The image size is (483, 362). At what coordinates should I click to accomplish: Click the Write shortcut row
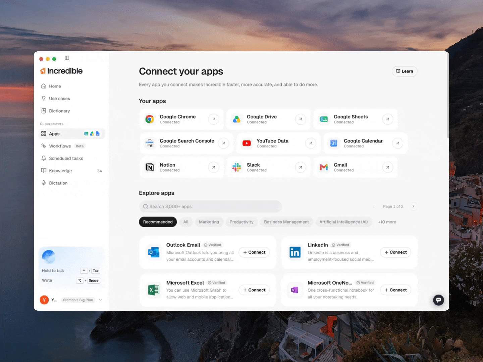point(71,281)
